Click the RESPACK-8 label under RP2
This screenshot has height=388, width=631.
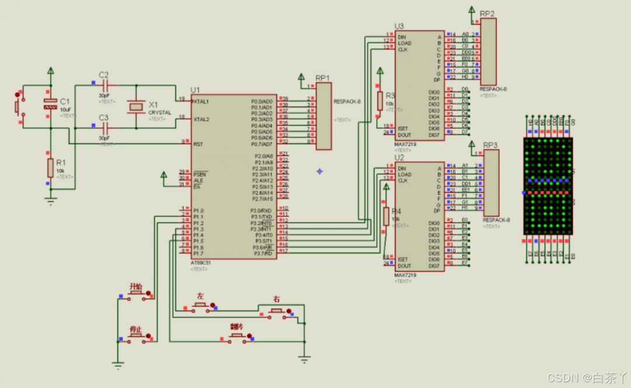pyautogui.click(x=493, y=89)
